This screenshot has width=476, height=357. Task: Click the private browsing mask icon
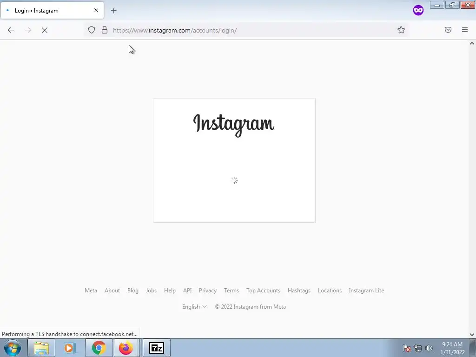[x=418, y=10]
